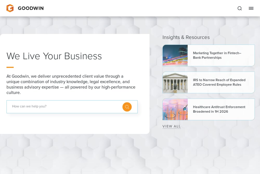The image size is (260, 174).
Task: Click the columned building thumbnail
Action: tap(175, 82)
